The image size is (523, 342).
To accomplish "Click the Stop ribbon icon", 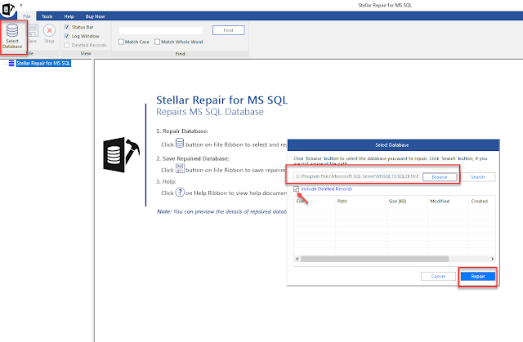I will pos(49,31).
